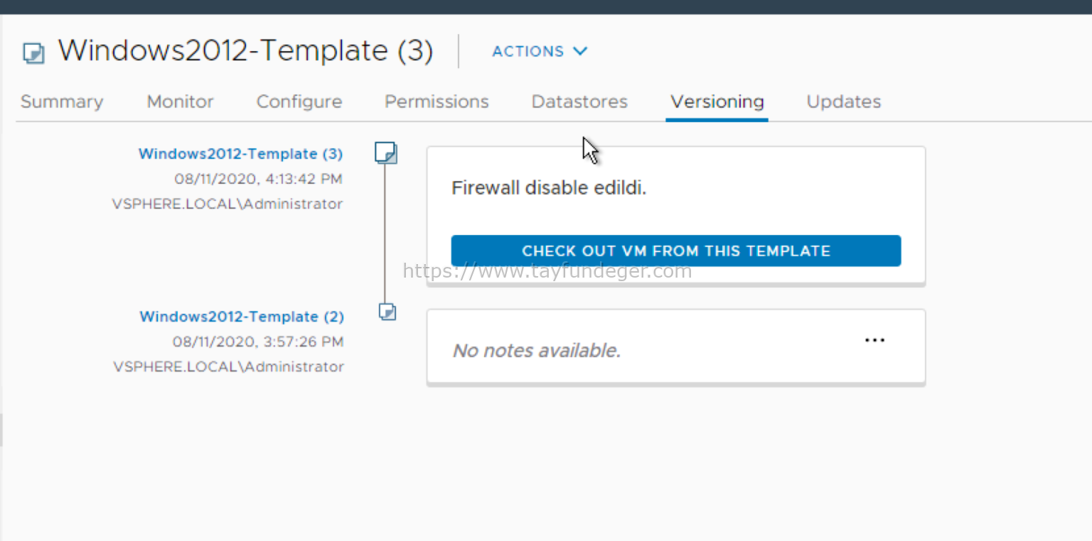Select the template version icon on the timeline top node

point(385,153)
